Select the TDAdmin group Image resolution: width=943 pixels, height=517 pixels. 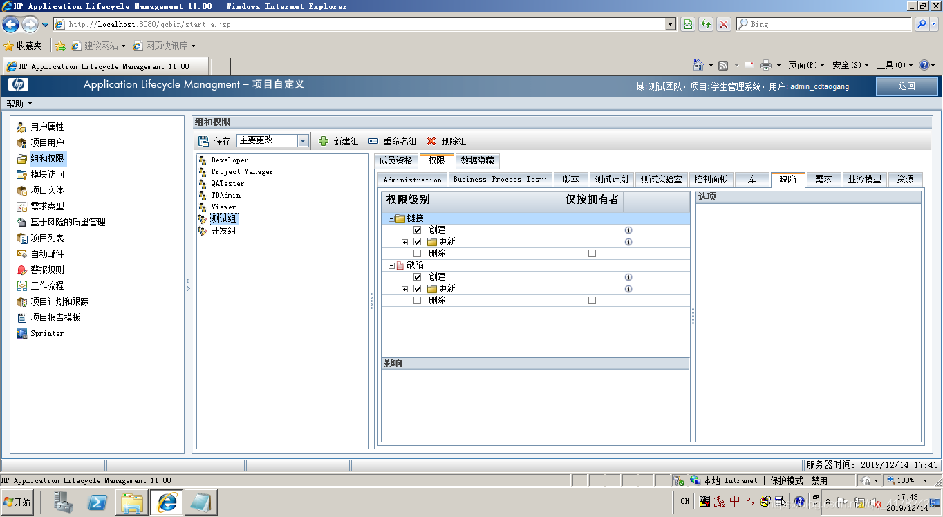pos(226,195)
